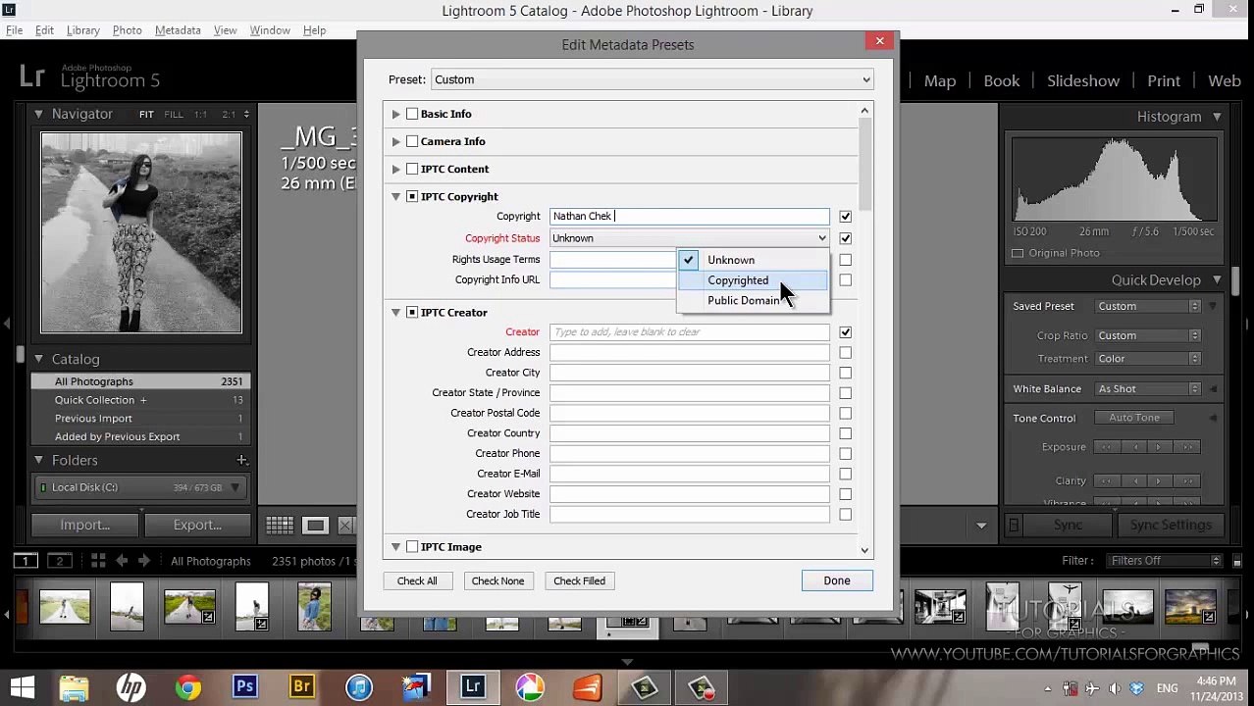
Task: Open File Explorer from the taskbar
Action: [74, 686]
